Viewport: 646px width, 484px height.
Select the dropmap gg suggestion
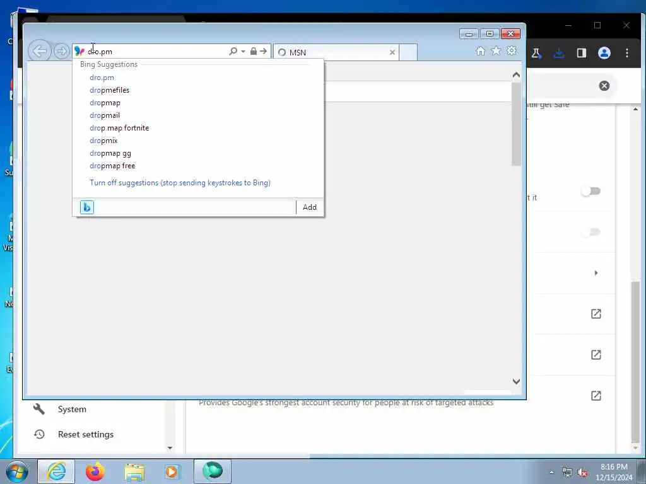(x=110, y=153)
